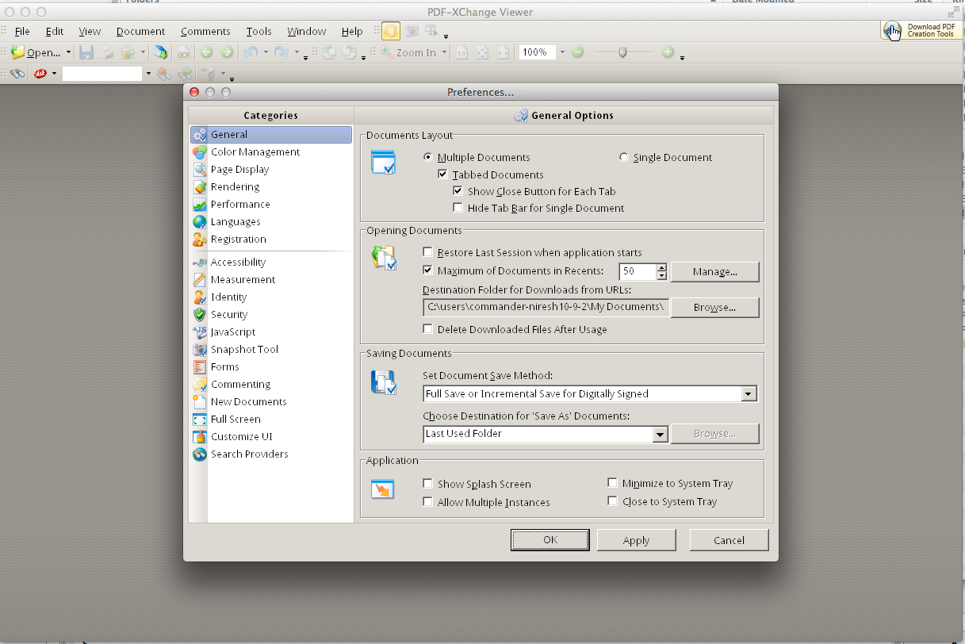The width and height of the screenshot is (965, 644).
Task: Check the Close to System Tray option
Action: [613, 501]
